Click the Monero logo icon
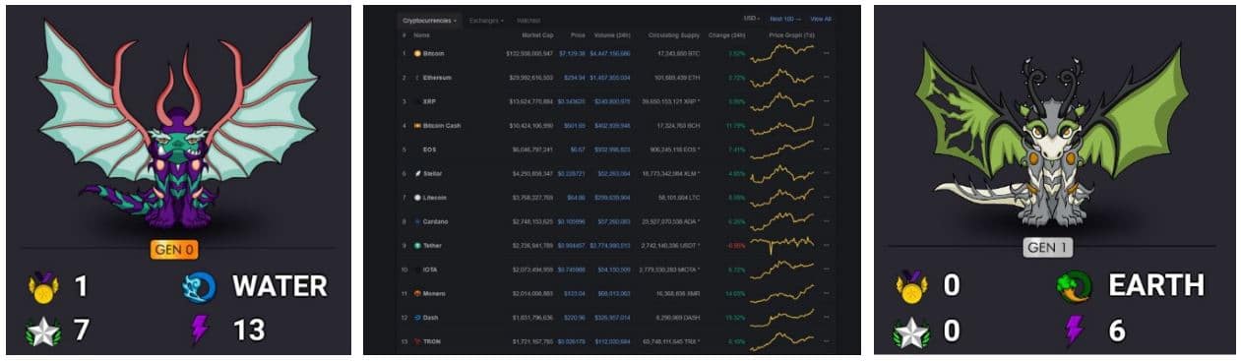Viewport: 1241px width, 361px height. pos(417,293)
